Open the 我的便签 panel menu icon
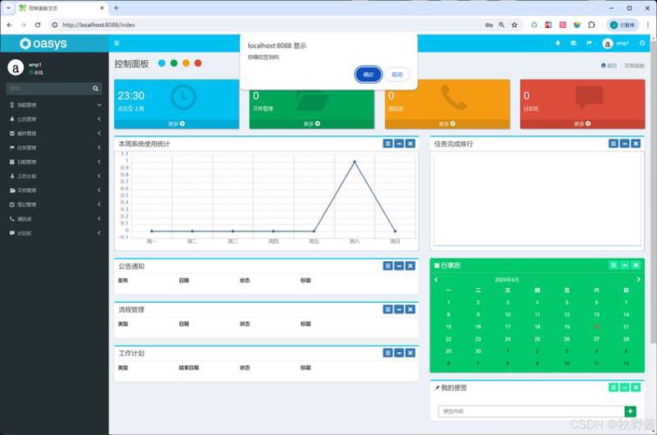 (613, 387)
